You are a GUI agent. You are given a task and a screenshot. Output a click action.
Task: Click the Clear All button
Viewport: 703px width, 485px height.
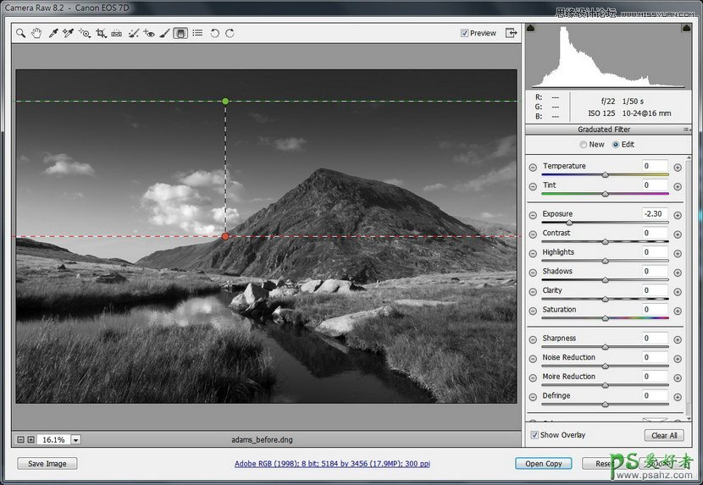(664, 435)
